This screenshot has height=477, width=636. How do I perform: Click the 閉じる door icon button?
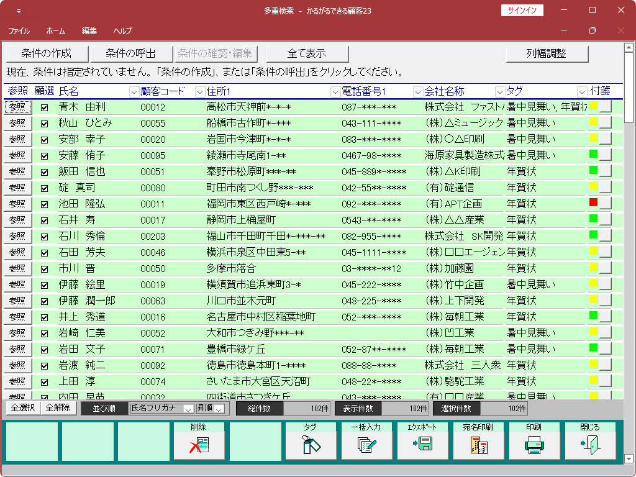[590, 441]
